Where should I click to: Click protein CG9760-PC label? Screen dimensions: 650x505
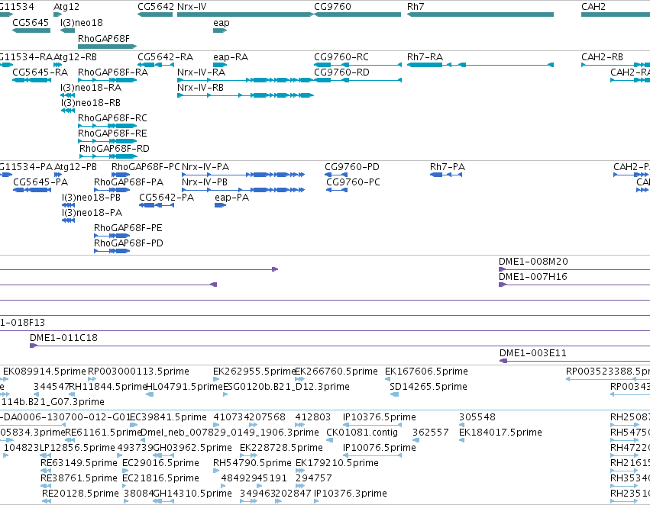(353, 182)
